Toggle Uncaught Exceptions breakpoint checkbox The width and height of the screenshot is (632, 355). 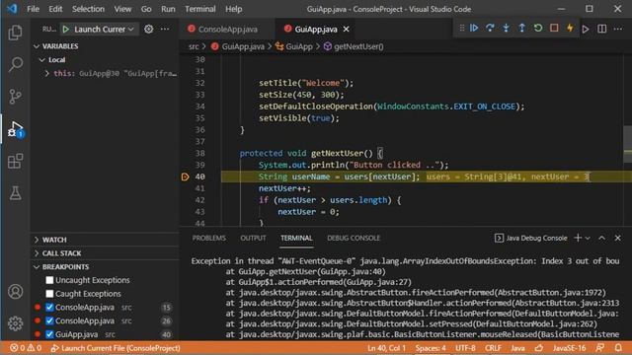pyautogui.click(x=49, y=280)
